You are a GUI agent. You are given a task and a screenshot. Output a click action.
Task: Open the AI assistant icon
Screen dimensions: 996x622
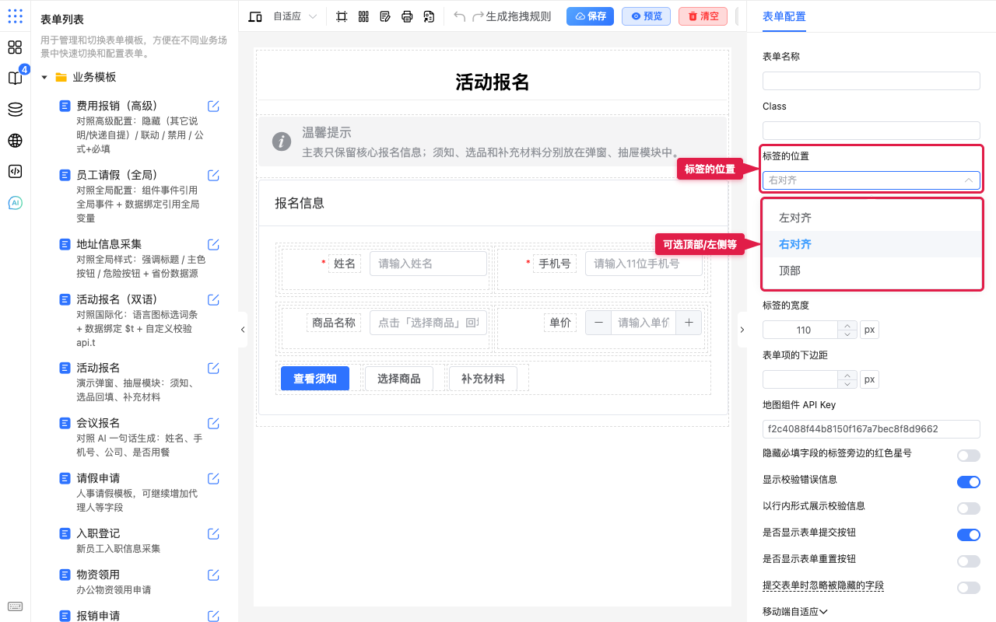point(15,203)
